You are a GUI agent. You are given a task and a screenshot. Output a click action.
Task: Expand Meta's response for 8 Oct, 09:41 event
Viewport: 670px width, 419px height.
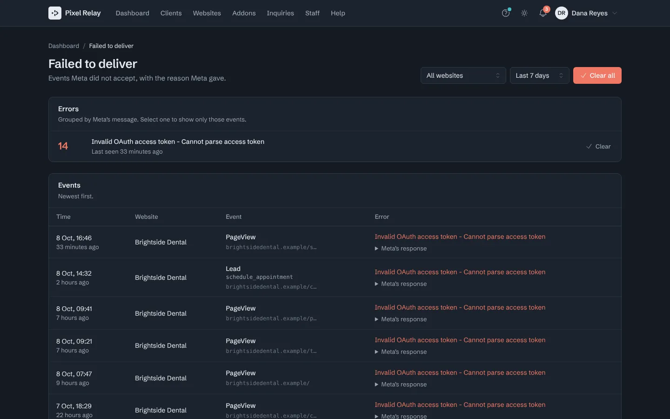coord(401,319)
